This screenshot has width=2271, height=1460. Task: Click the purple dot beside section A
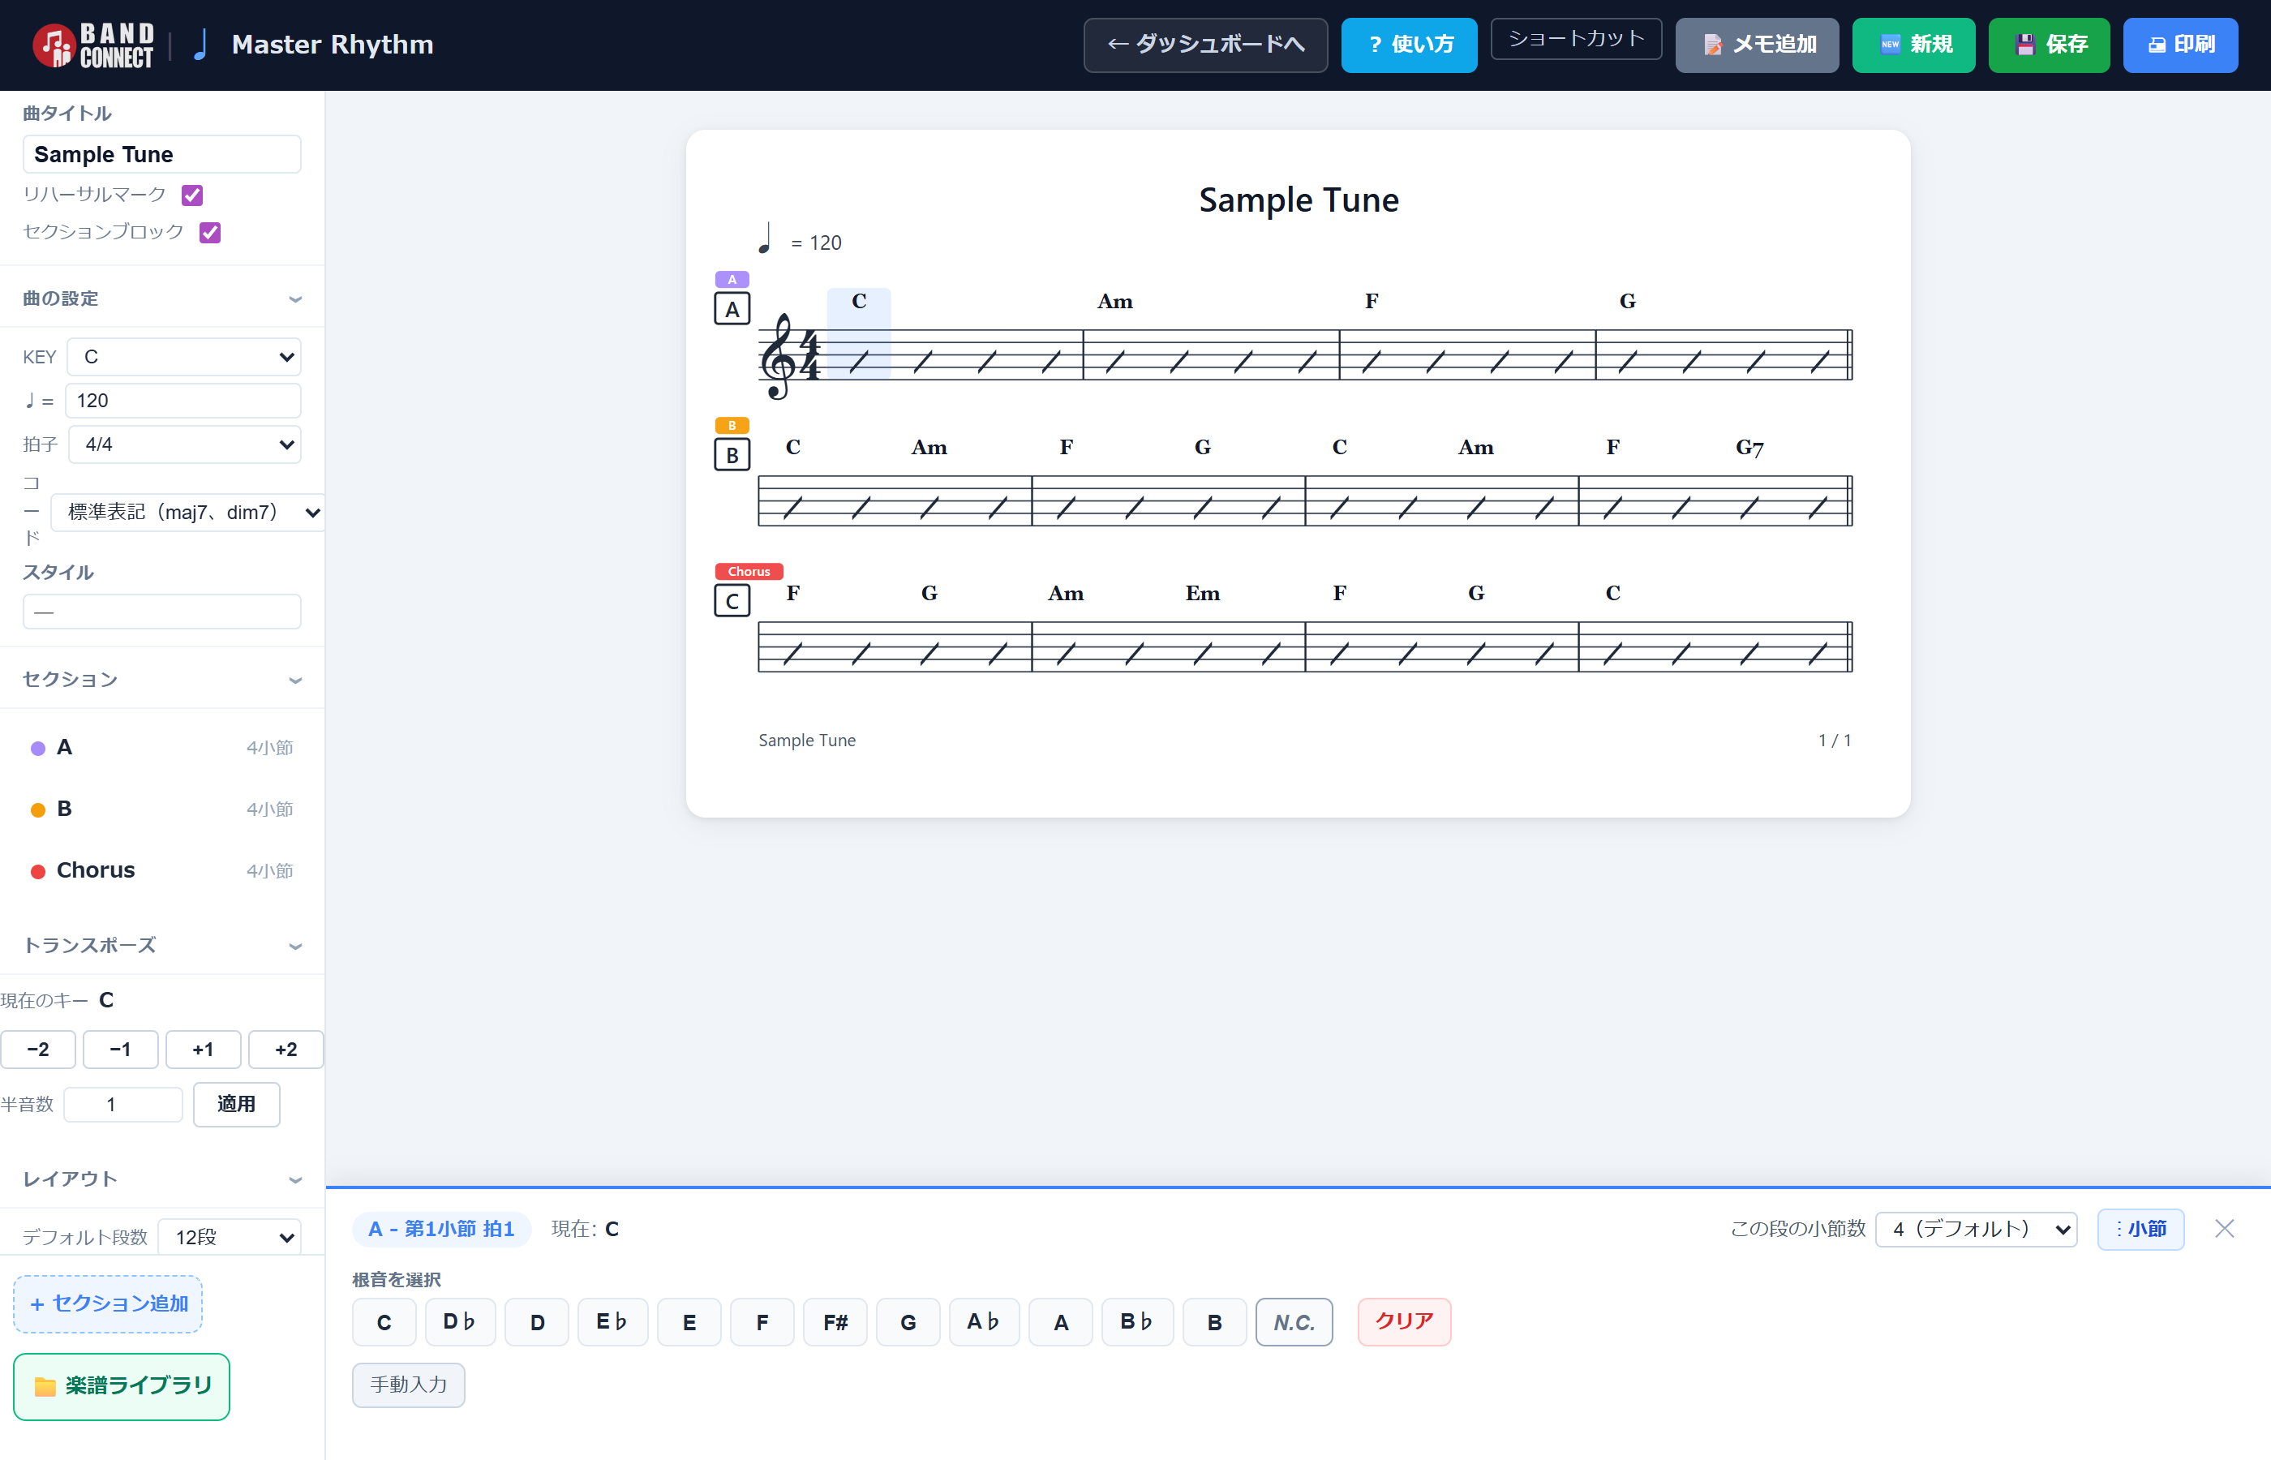pyautogui.click(x=38, y=749)
